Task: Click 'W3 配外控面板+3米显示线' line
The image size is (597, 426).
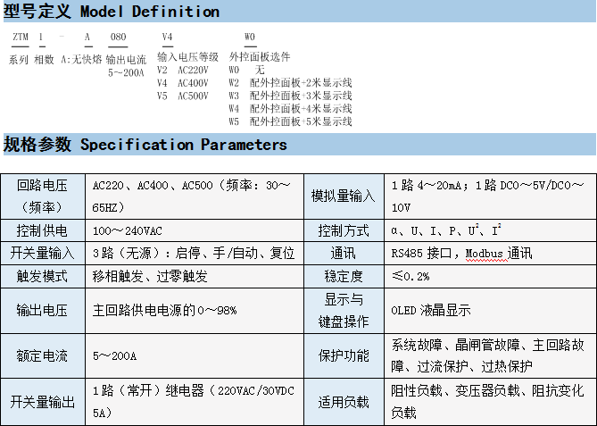Action: click(291, 96)
